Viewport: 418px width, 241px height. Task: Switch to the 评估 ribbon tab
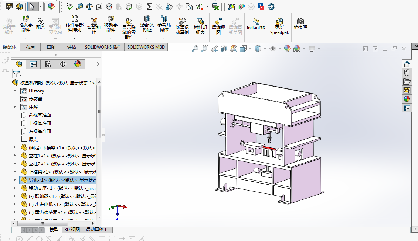[x=71, y=47]
